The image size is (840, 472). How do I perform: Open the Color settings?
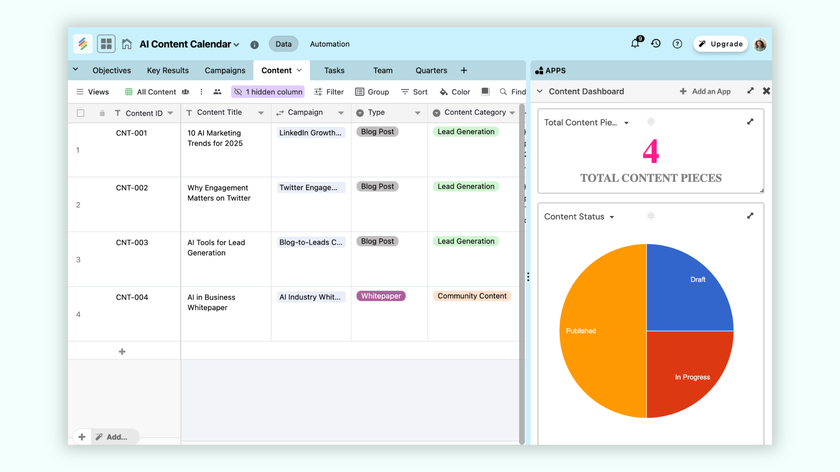454,92
